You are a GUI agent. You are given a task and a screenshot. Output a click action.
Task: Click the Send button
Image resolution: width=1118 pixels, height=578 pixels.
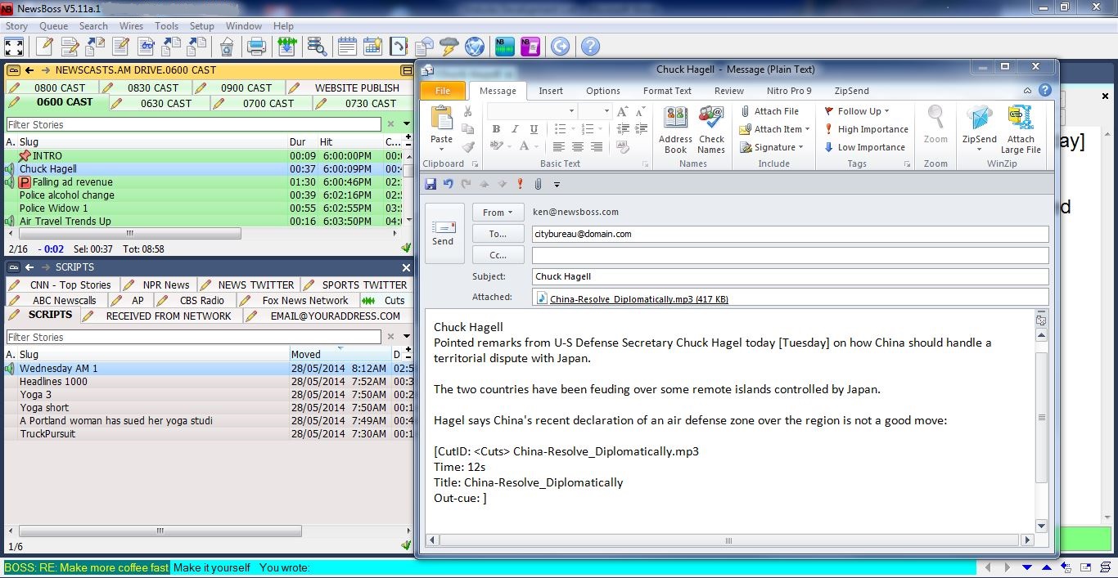click(x=443, y=234)
